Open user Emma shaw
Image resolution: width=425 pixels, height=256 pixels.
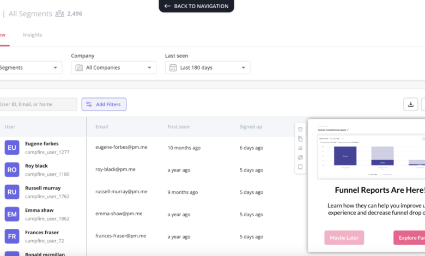pyautogui.click(x=39, y=210)
